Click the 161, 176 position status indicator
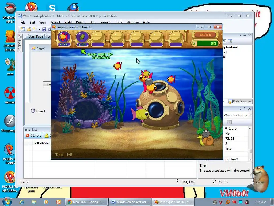This screenshot has width=274, height=206. pos(185,182)
